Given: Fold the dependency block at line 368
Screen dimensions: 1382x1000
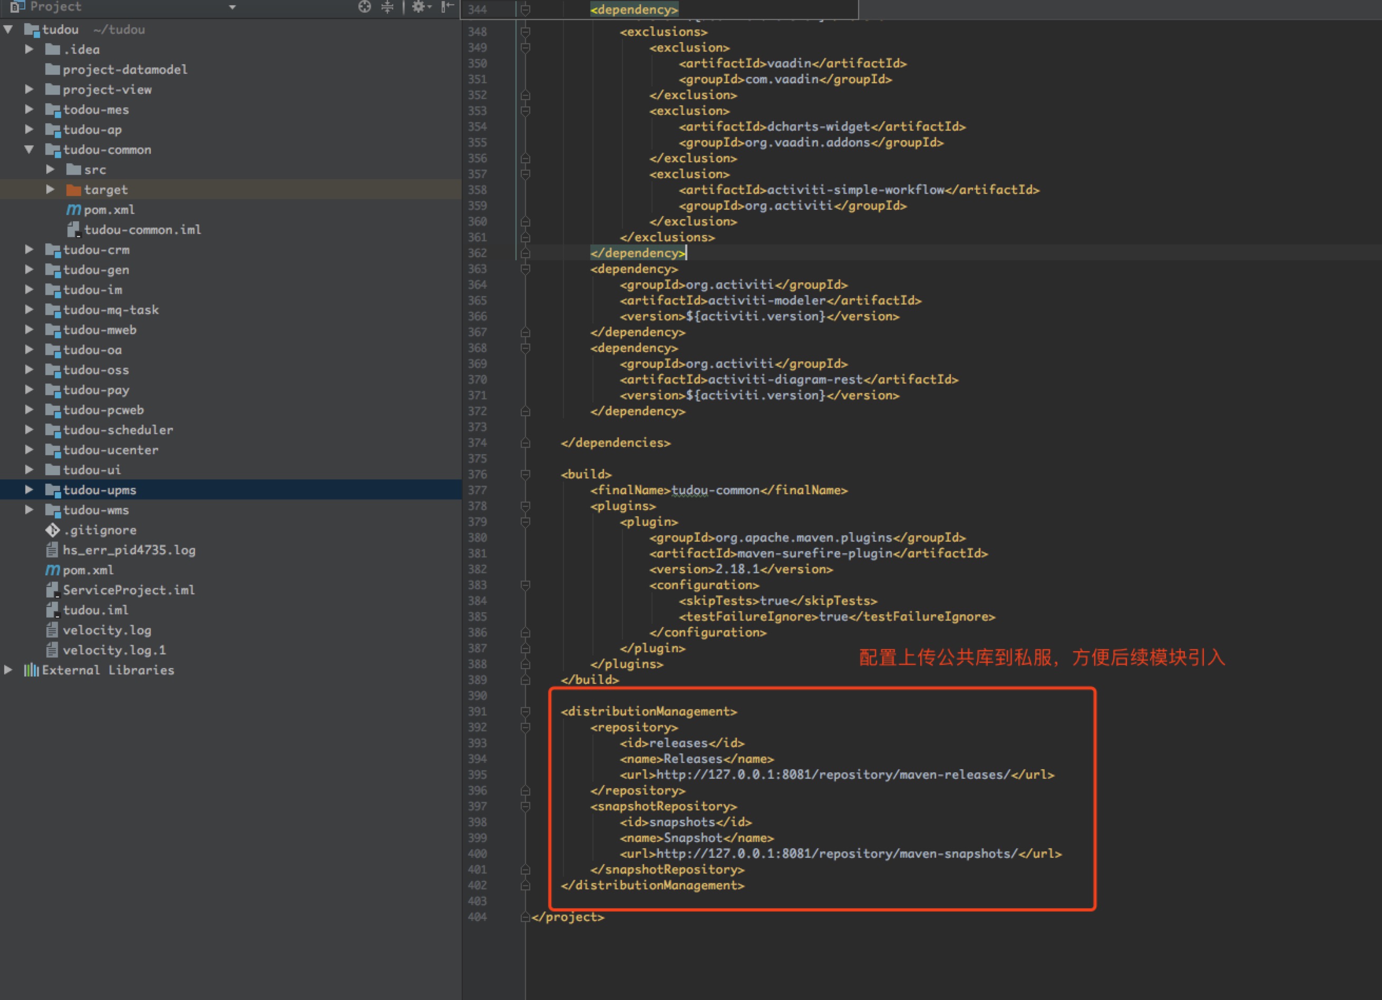Looking at the screenshot, I should pyautogui.click(x=525, y=348).
